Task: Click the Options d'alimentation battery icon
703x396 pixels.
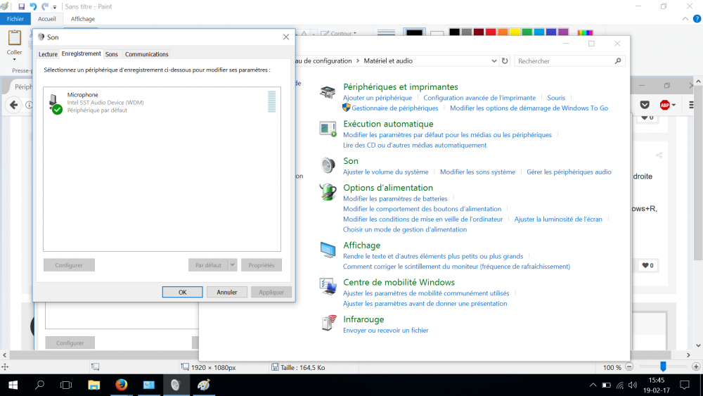Action: [328, 192]
